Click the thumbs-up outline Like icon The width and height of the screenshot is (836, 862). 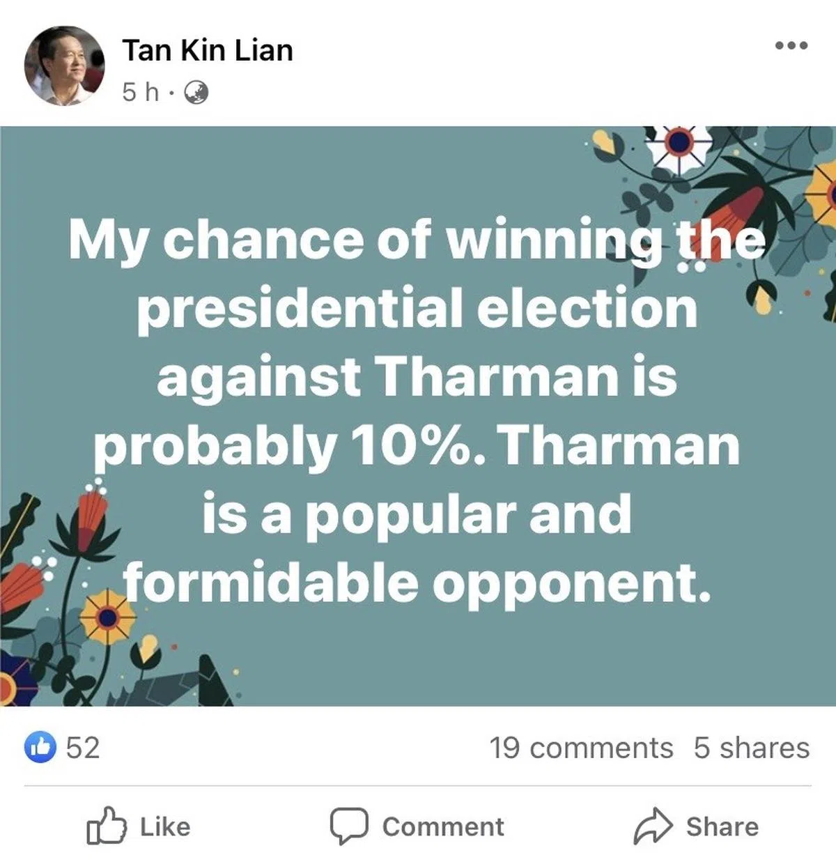click(107, 826)
